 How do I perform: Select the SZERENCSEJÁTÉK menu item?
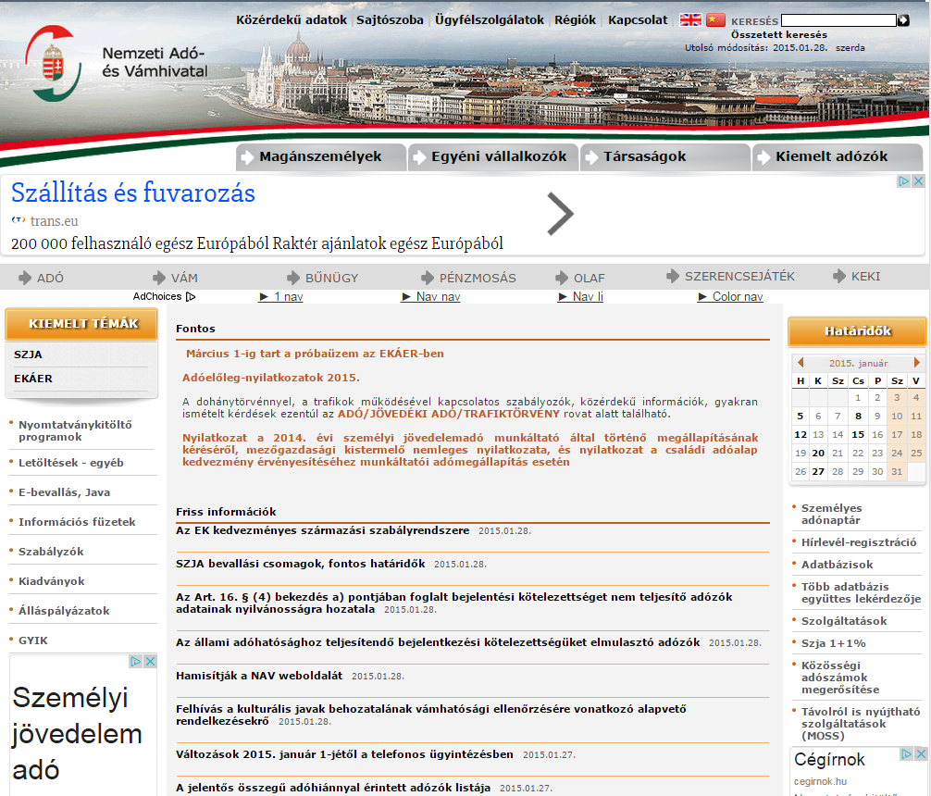[x=739, y=277]
